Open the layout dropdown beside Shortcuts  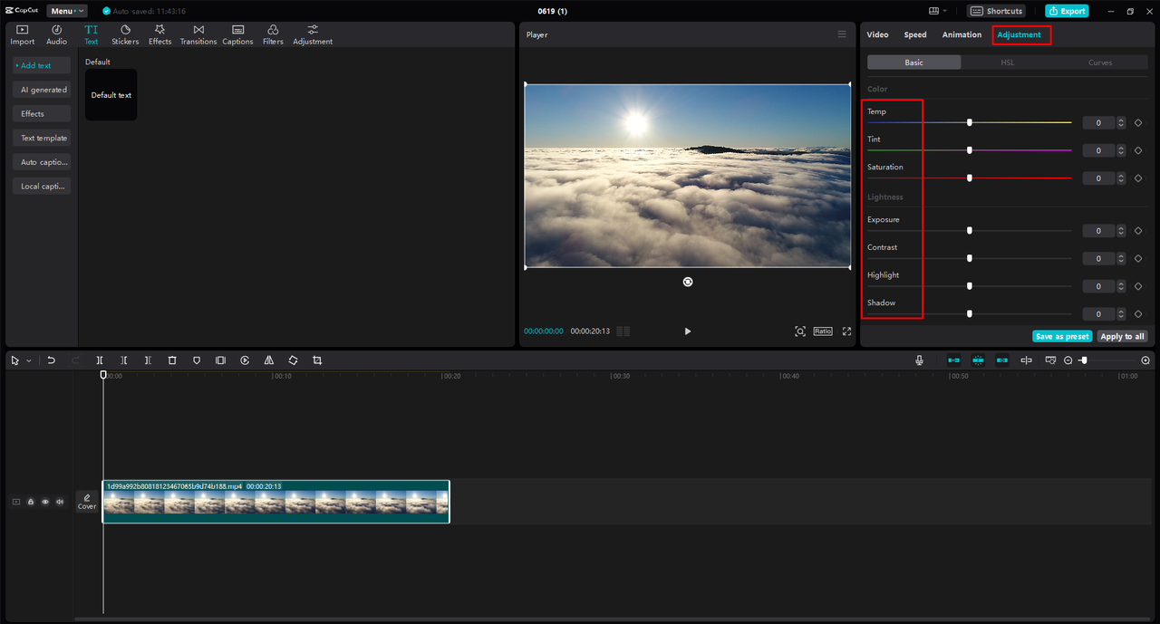[938, 11]
